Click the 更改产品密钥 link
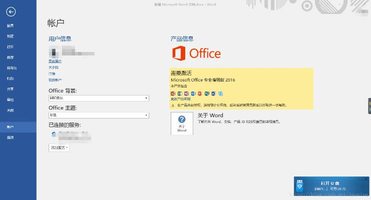The image size is (371, 200). pyautogui.click(x=180, y=99)
